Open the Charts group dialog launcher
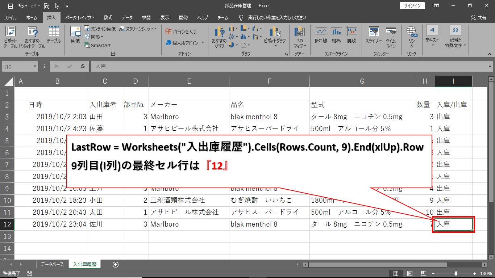This screenshot has height=278, width=495. [x=287, y=54]
